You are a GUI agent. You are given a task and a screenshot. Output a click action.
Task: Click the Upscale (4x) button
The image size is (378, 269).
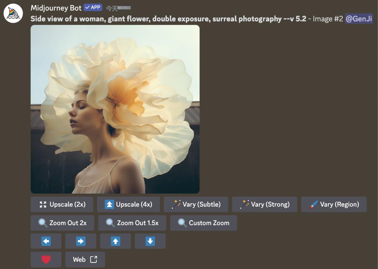pos(128,205)
